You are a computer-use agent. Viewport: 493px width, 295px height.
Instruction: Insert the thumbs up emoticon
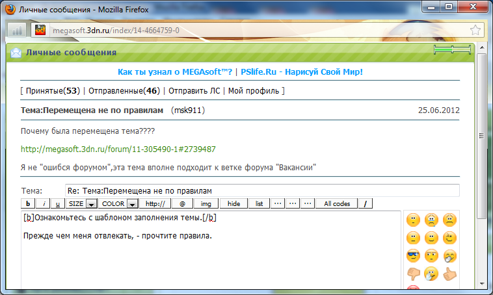point(449,274)
